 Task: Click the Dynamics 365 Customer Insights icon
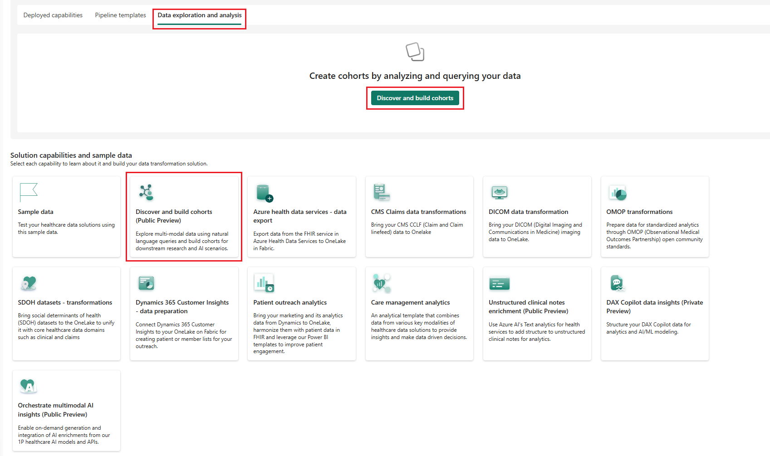pyautogui.click(x=146, y=283)
